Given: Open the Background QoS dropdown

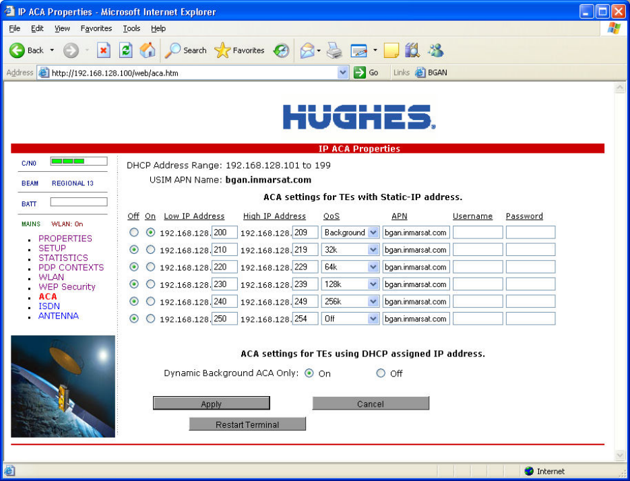Looking at the screenshot, I should click(x=373, y=232).
